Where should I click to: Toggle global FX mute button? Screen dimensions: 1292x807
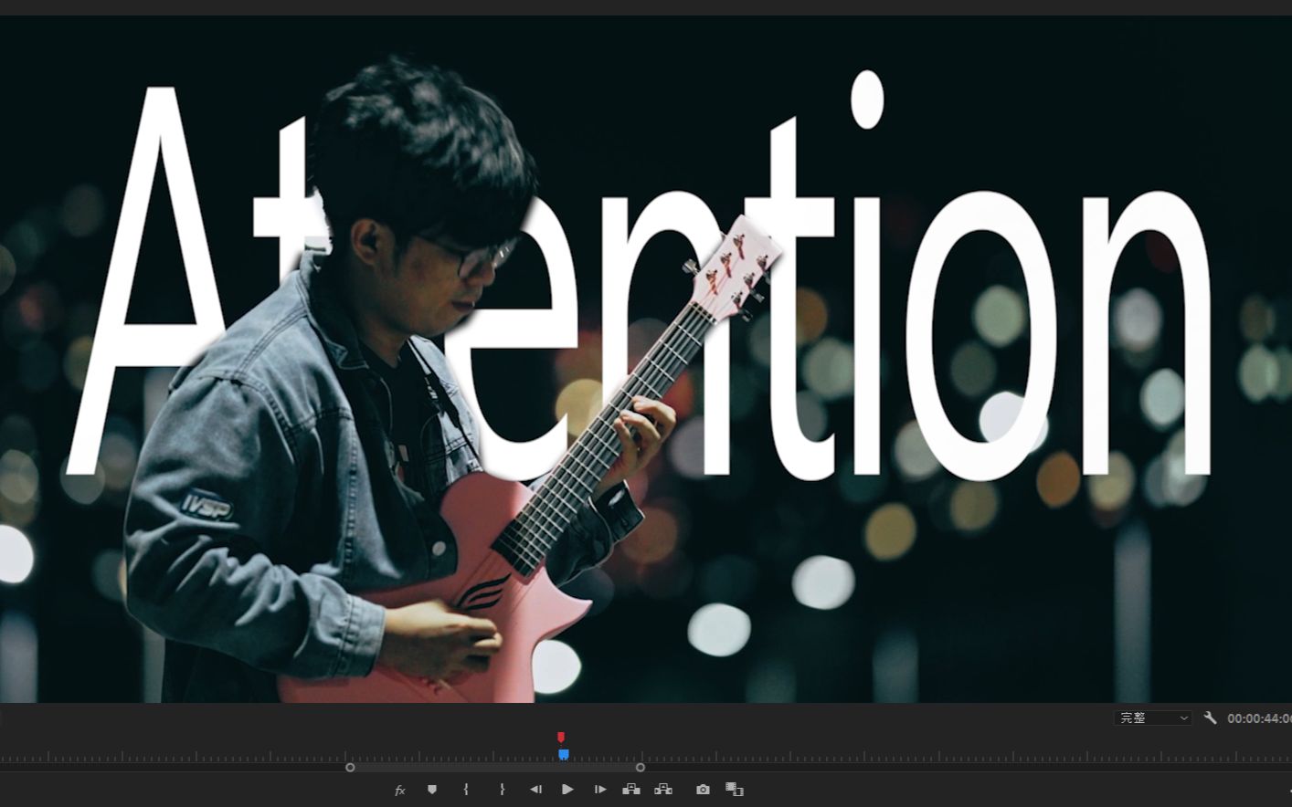[x=399, y=791]
